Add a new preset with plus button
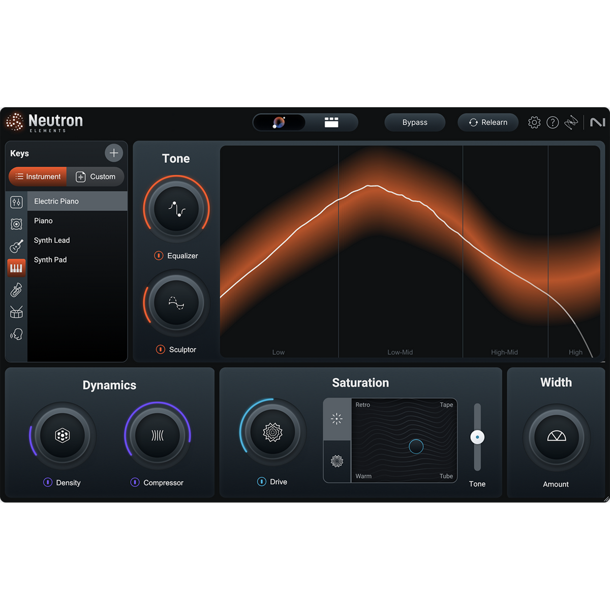 click(114, 153)
